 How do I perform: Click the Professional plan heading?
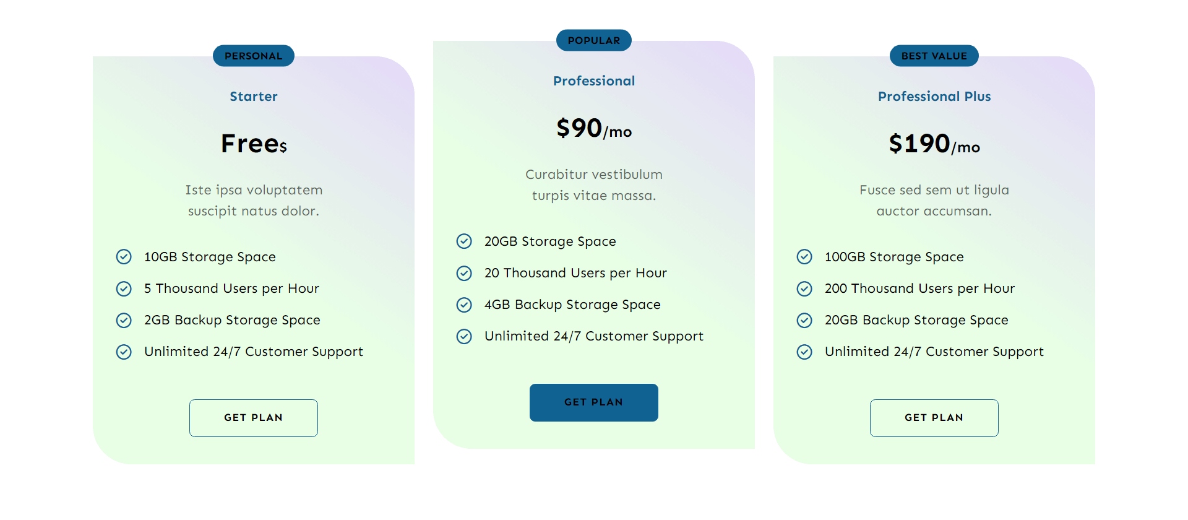click(x=593, y=80)
